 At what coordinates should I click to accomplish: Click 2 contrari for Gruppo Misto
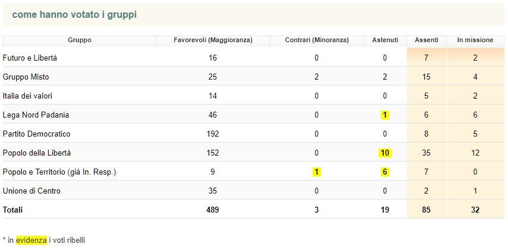pyautogui.click(x=317, y=77)
